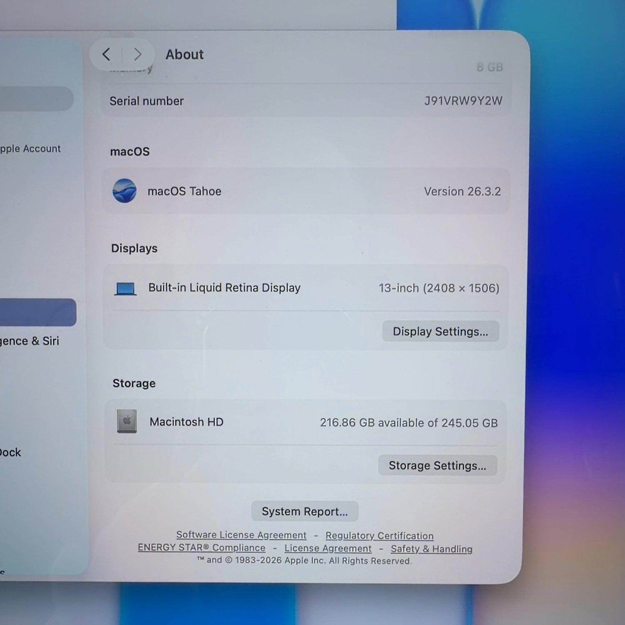The width and height of the screenshot is (625, 625).
Task: Open System Report
Action: coord(305,511)
